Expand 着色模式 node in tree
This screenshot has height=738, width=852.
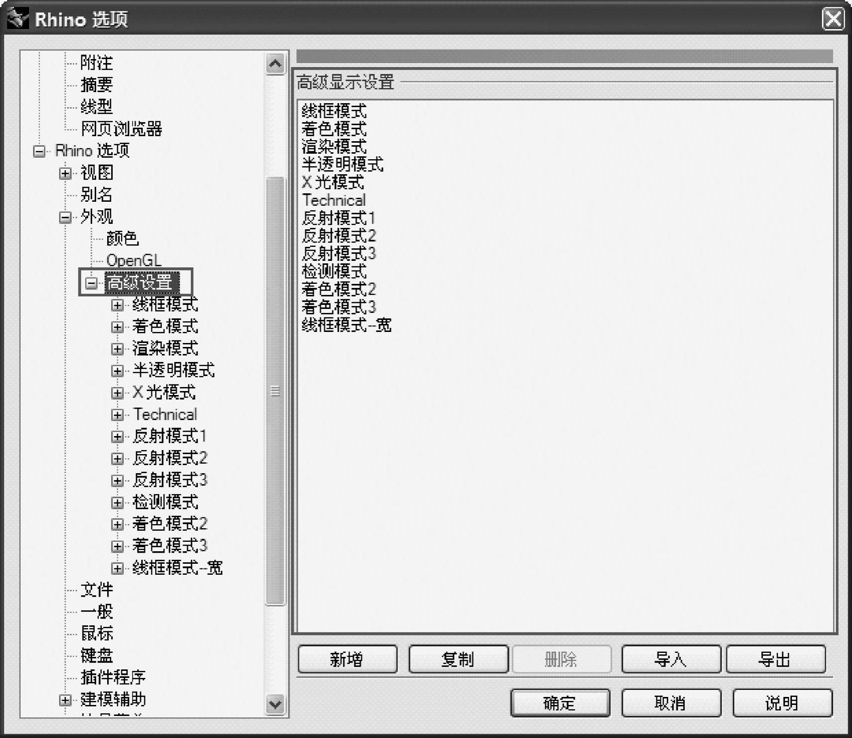point(117,327)
